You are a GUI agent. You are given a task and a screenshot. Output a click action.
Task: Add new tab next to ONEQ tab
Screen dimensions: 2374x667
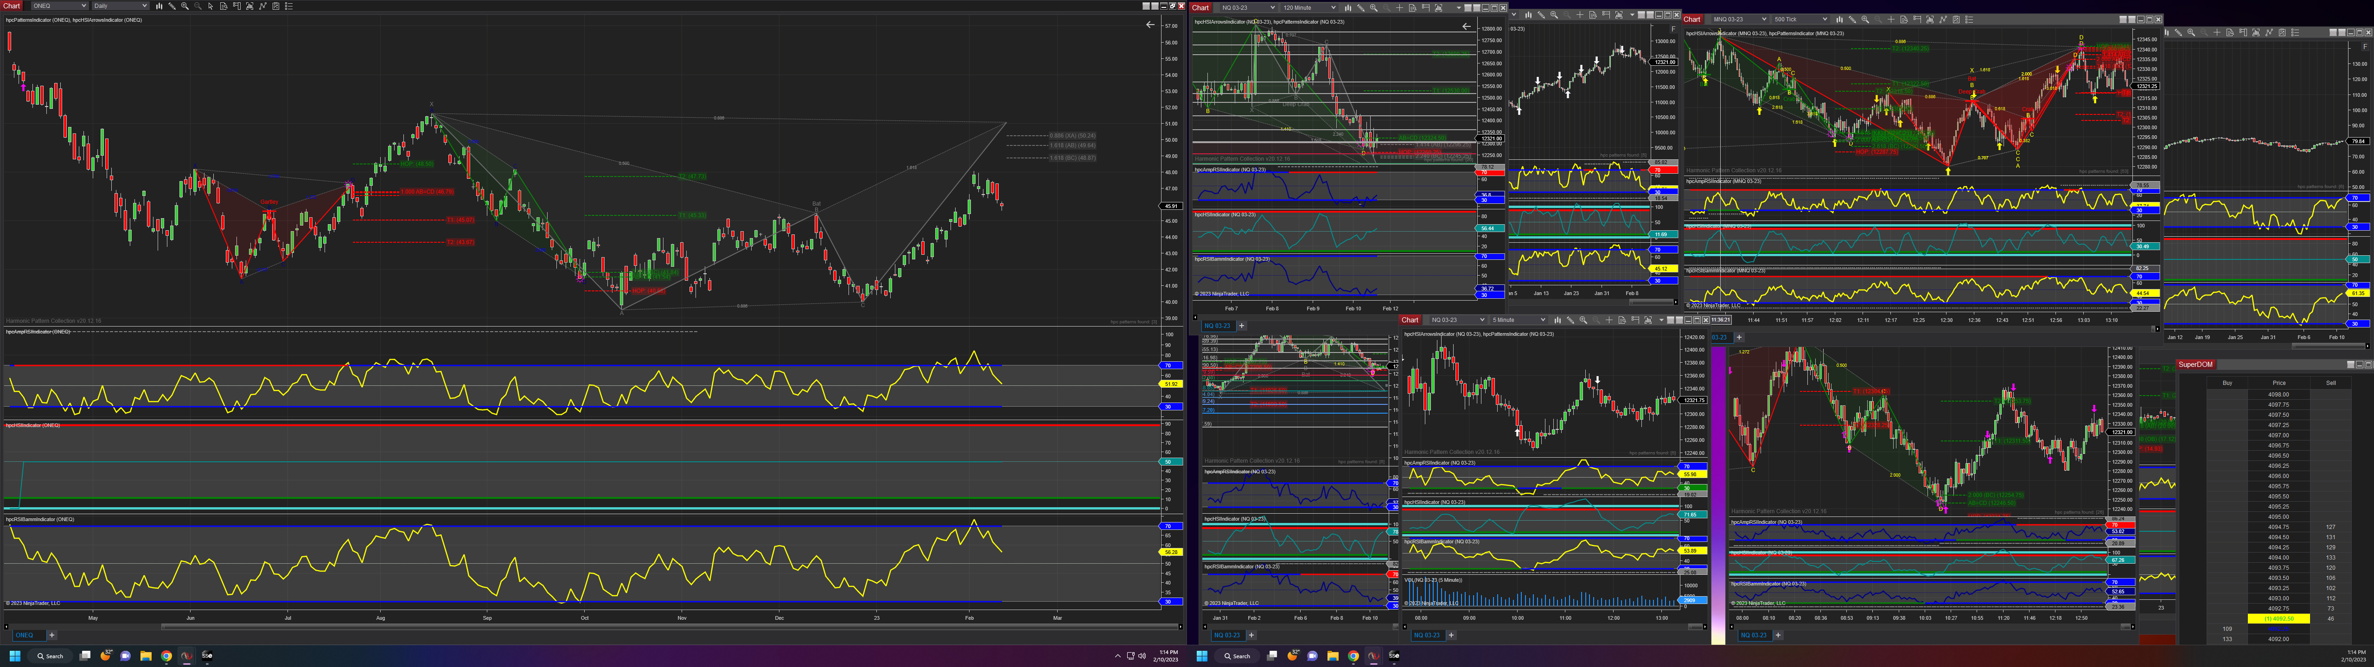(51, 635)
